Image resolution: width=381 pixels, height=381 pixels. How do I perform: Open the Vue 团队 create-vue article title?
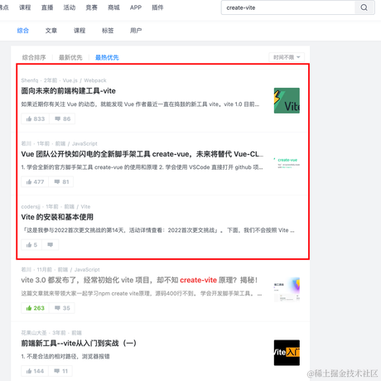pos(142,154)
